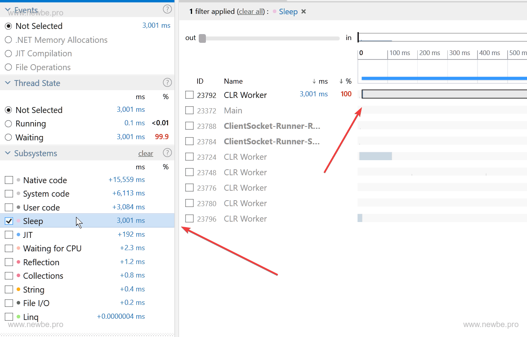
Task: Collapse the Events section
Action: (x=8, y=10)
